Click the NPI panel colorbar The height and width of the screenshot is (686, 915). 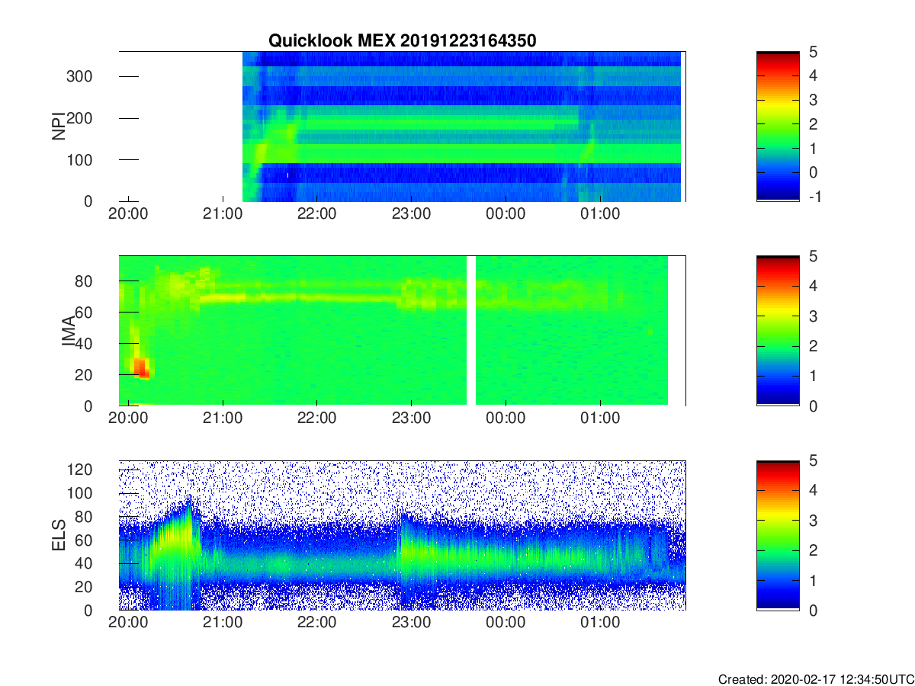[778, 127]
